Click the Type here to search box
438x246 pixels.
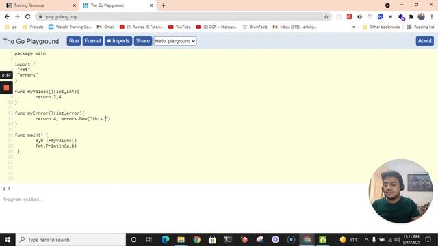point(70,240)
